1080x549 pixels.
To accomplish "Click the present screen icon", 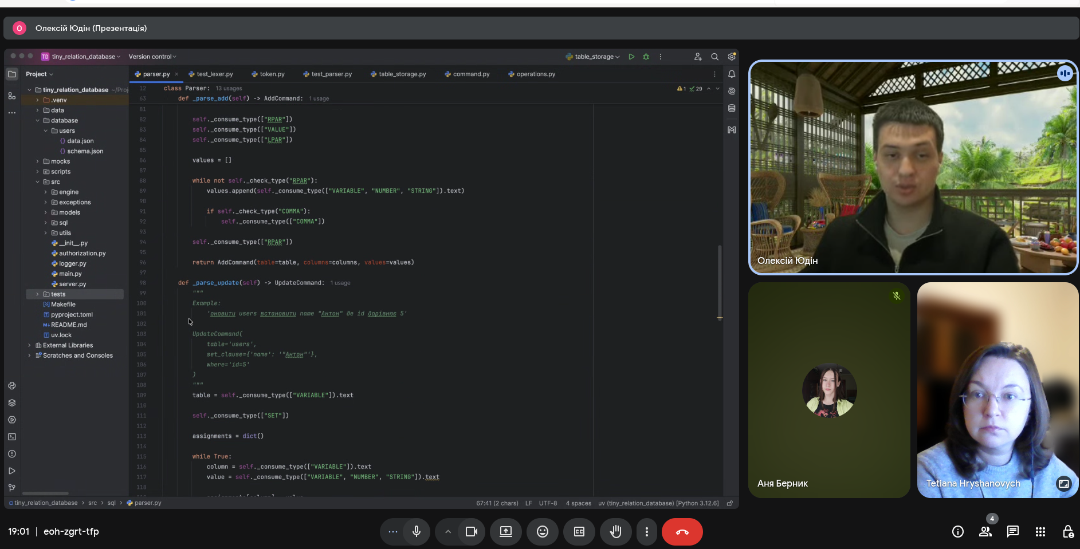I will pos(505,532).
